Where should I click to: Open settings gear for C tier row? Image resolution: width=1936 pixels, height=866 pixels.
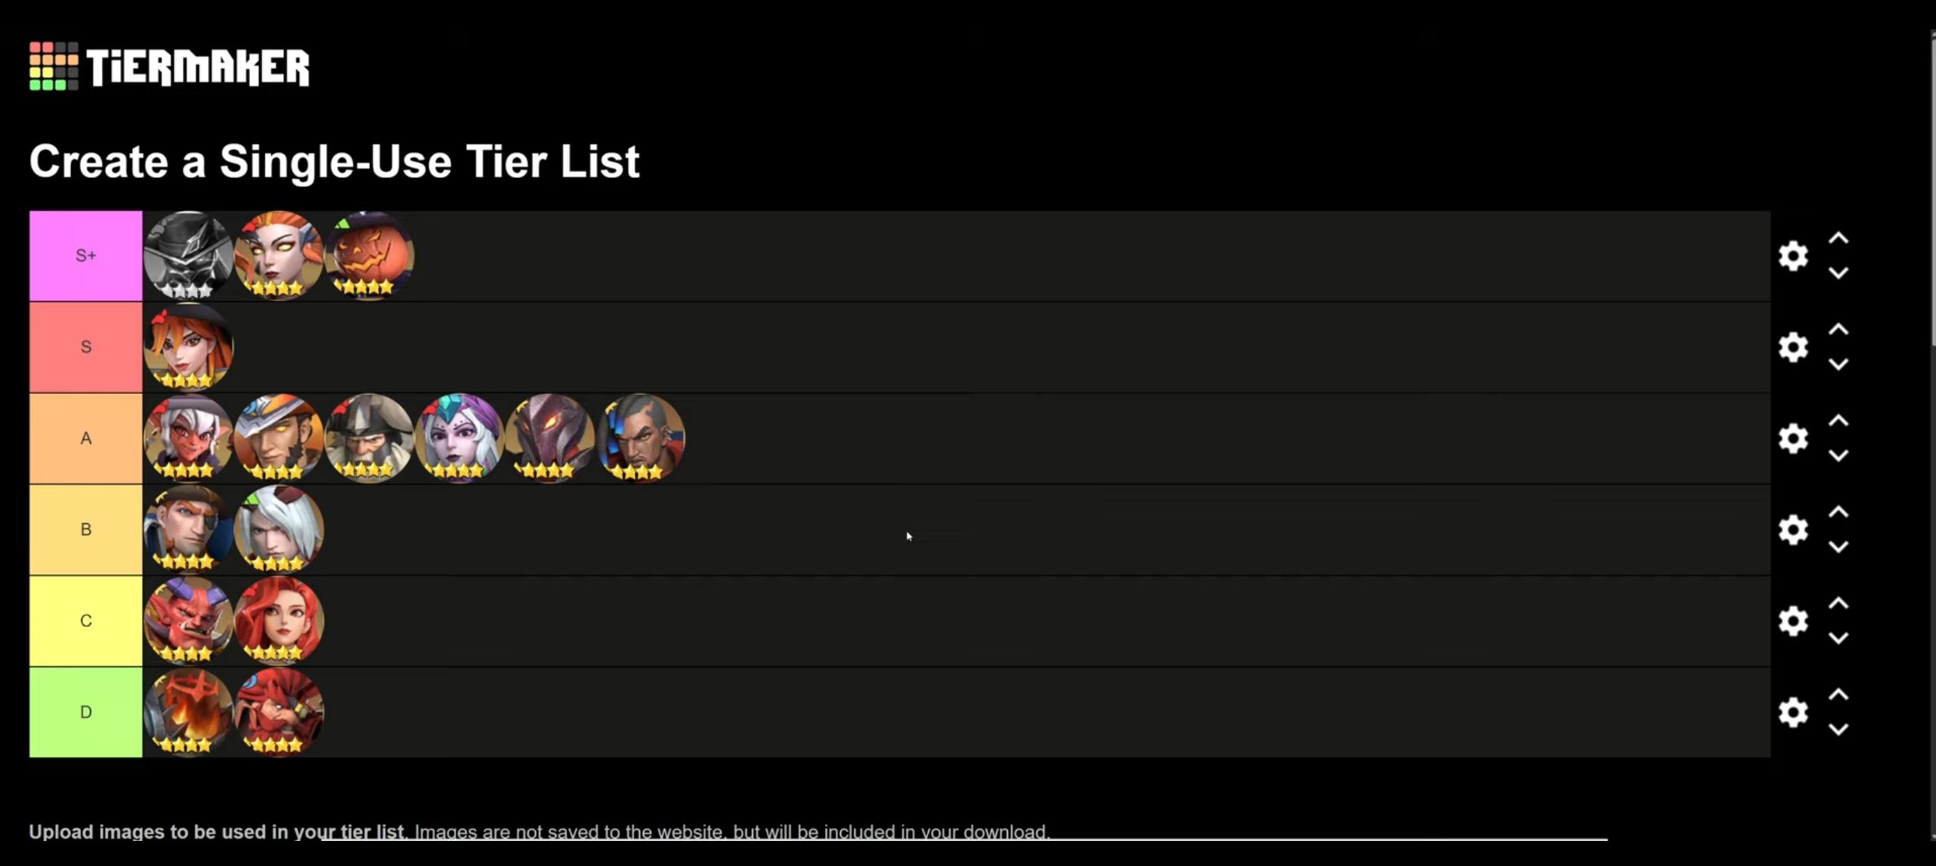pyautogui.click(x=1792, y=621)
